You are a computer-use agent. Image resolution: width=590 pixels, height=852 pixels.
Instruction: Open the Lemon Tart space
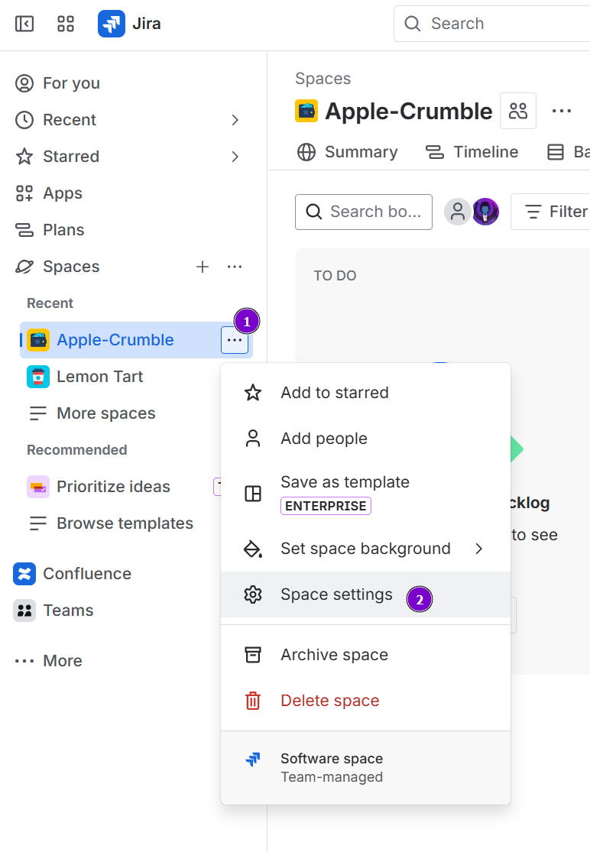pos(99,377)
